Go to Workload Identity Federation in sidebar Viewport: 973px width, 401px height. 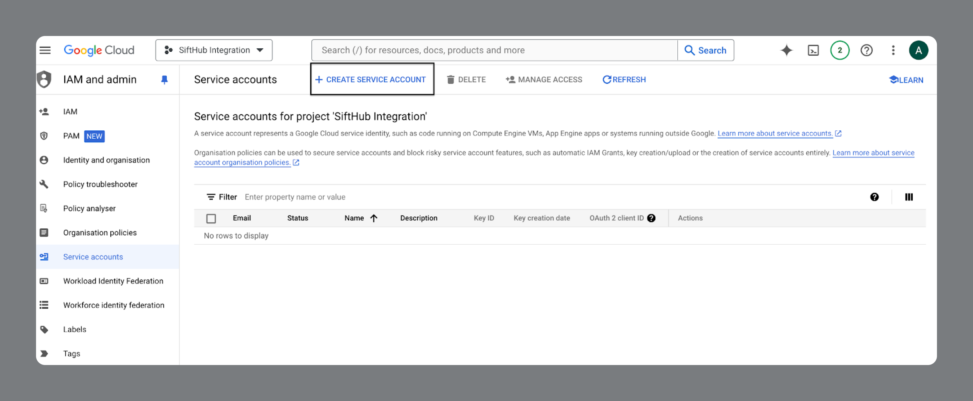113,281
